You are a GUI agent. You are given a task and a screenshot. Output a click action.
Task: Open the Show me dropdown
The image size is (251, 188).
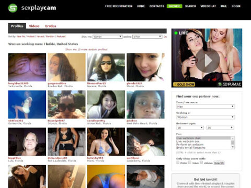coord(107,37)
